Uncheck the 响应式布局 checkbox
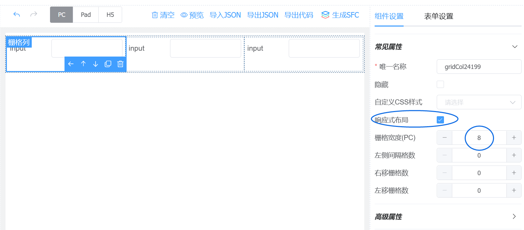 (440, 120)
